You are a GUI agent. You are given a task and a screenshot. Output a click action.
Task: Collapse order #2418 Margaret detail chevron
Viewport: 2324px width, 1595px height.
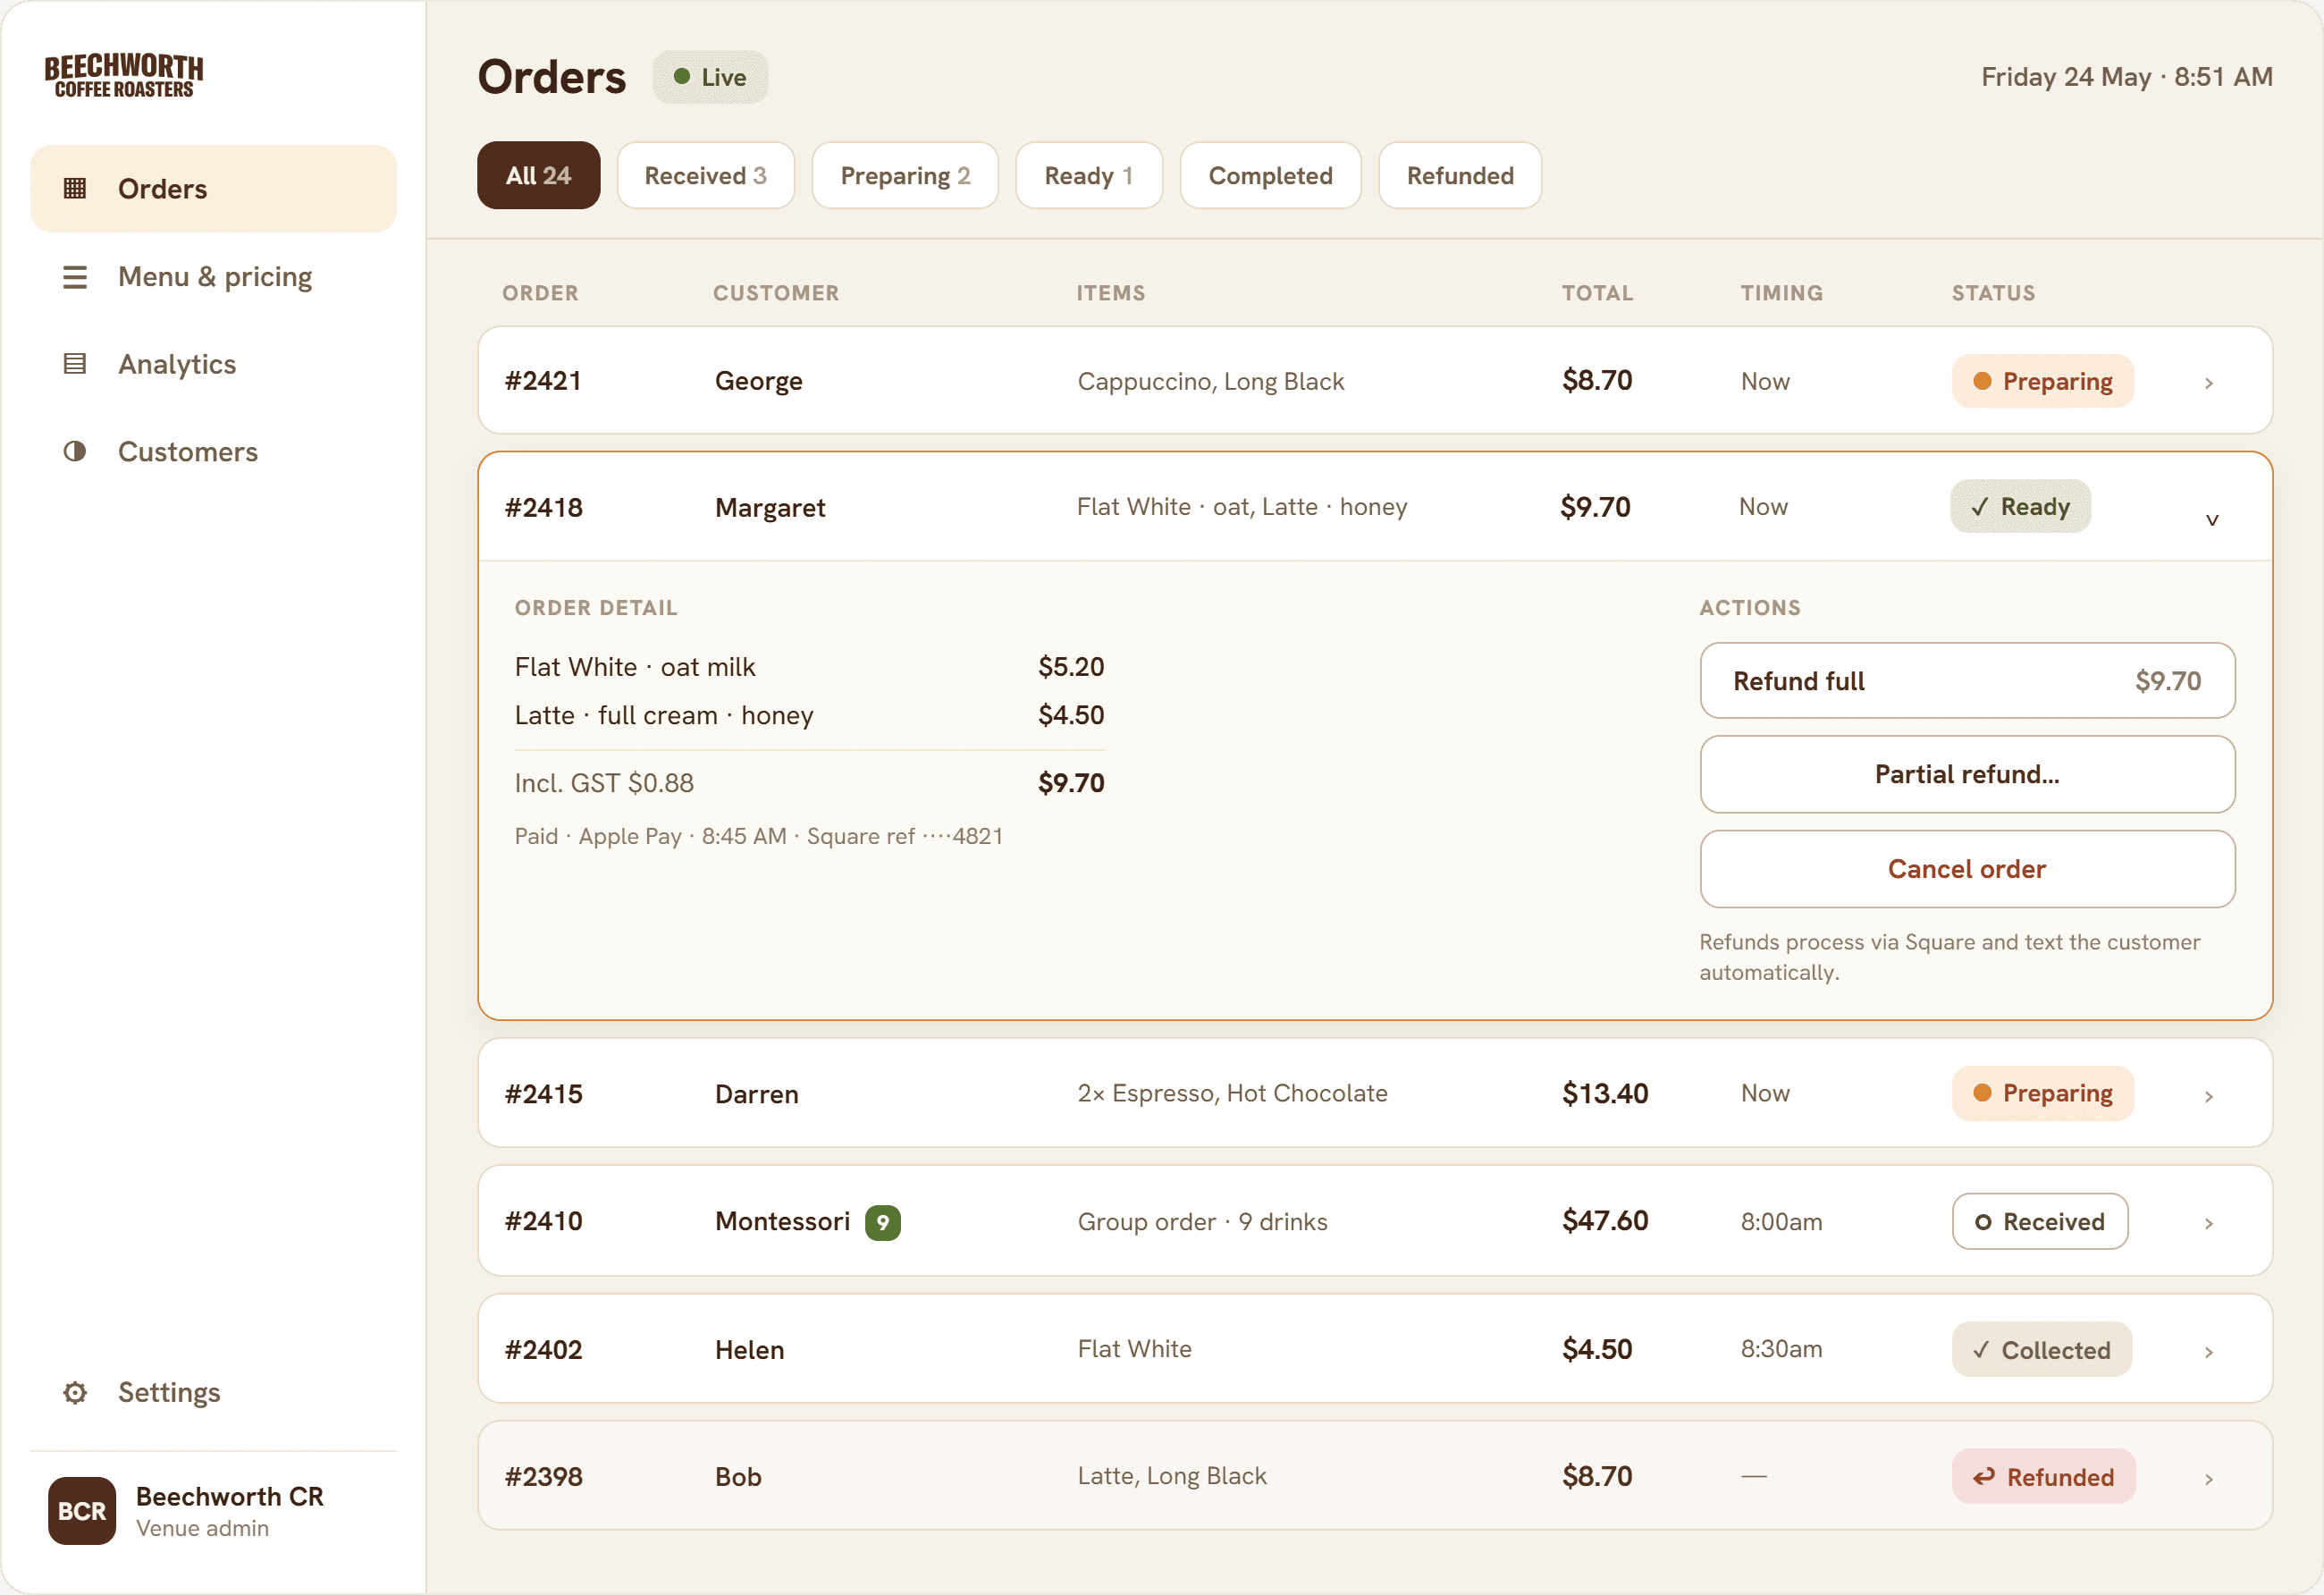coord(2211,520)
